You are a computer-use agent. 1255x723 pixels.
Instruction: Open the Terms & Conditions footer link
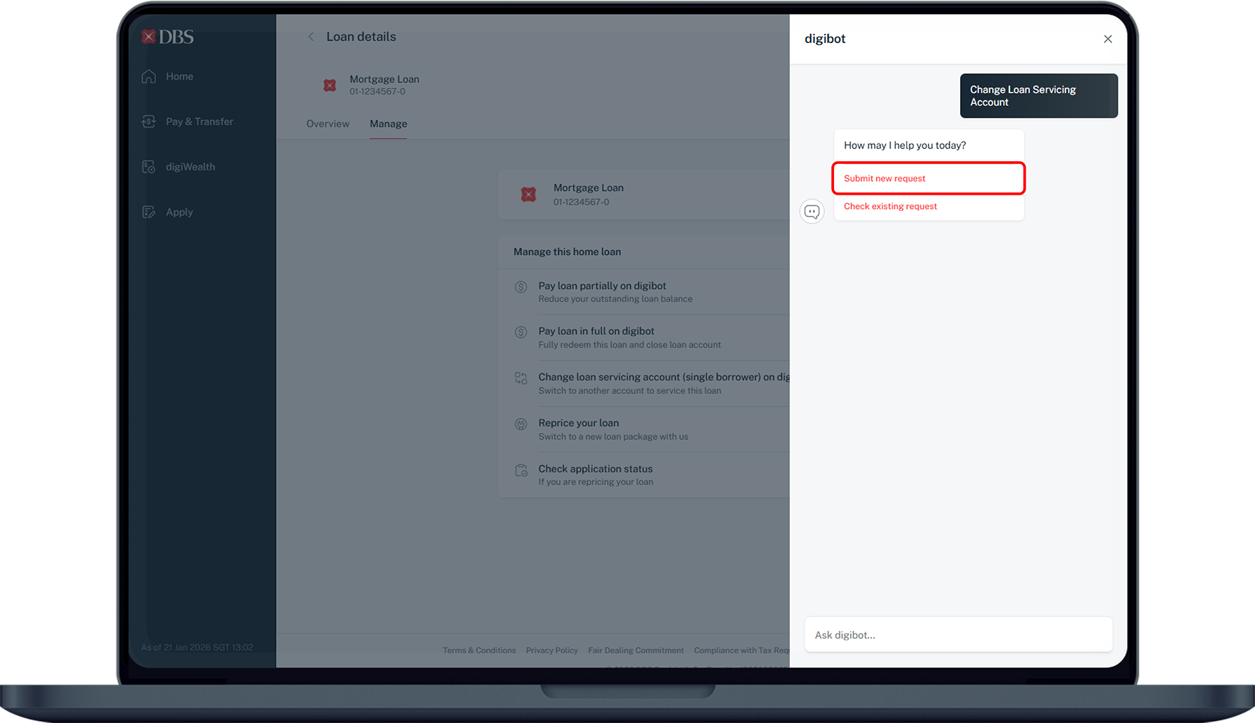click(479, 650)
